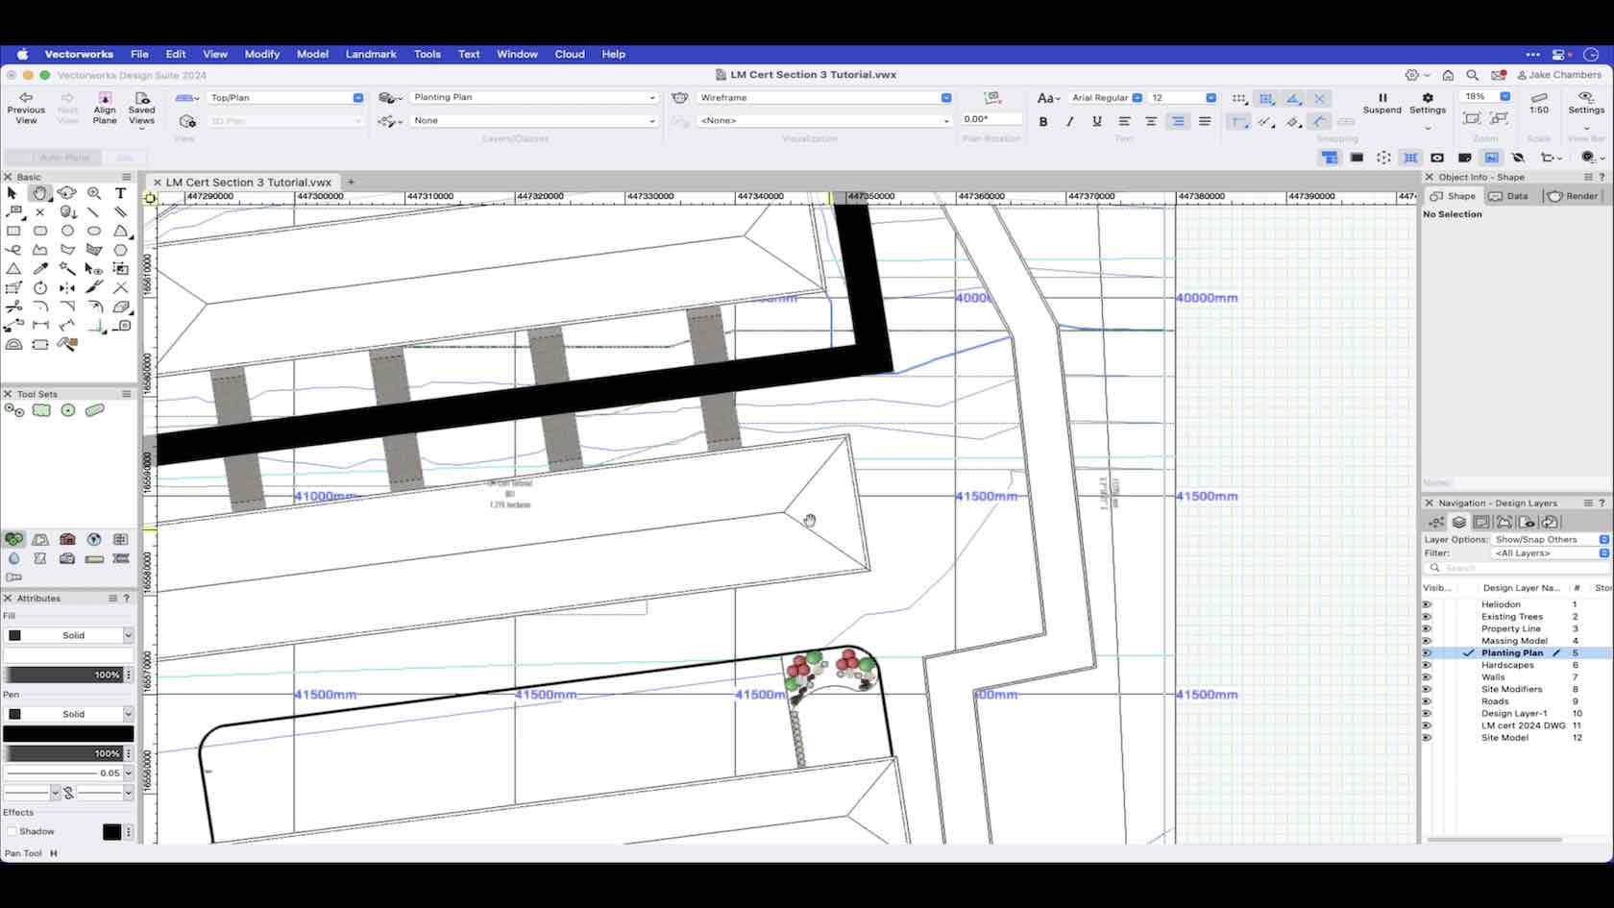Viewport: 1614px width, 908px height.
Task: Toggle visibility of Site Model layer
Action: 1427,738
